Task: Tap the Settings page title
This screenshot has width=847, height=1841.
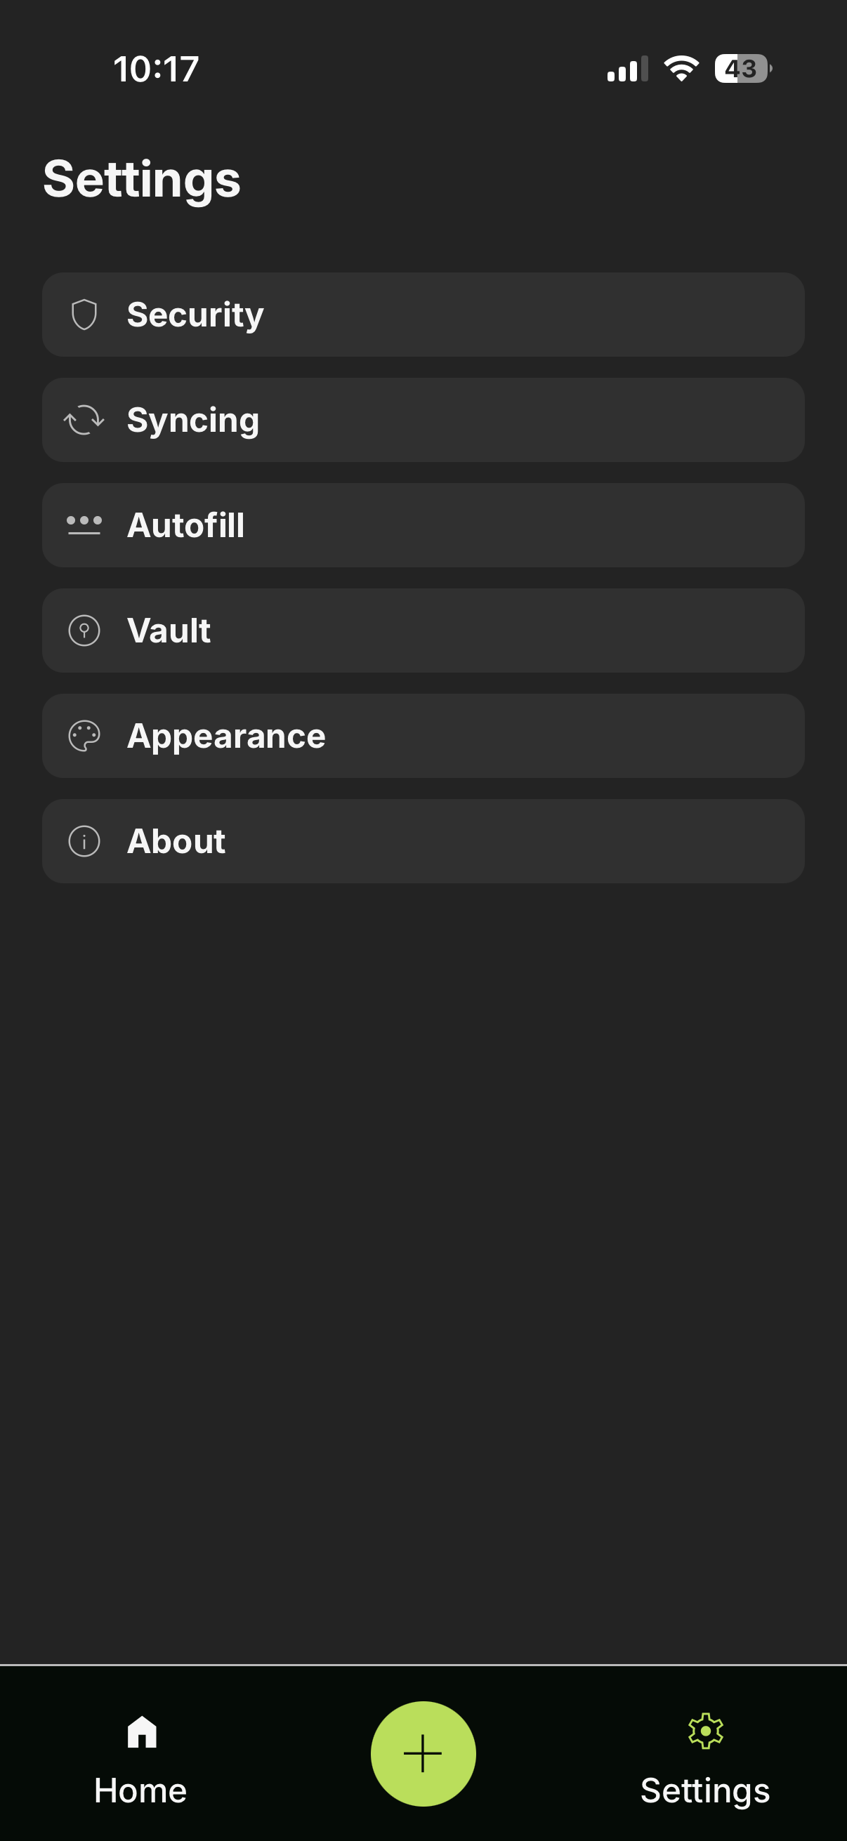Action: [143, 178]
